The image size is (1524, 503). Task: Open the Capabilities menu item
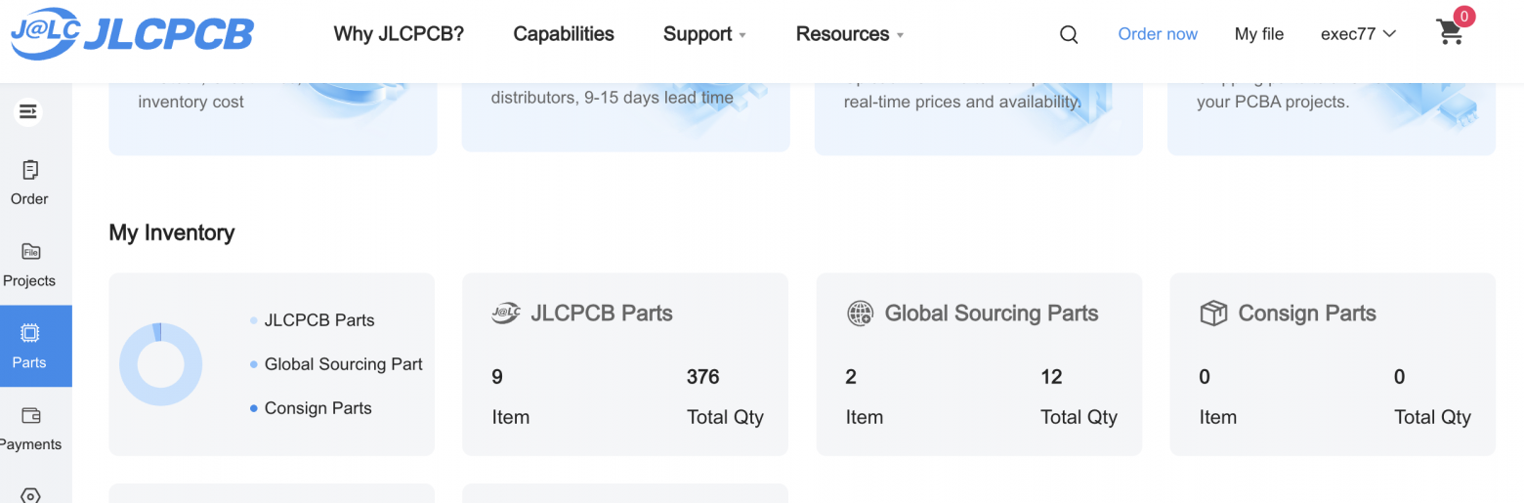coord(564,34)
